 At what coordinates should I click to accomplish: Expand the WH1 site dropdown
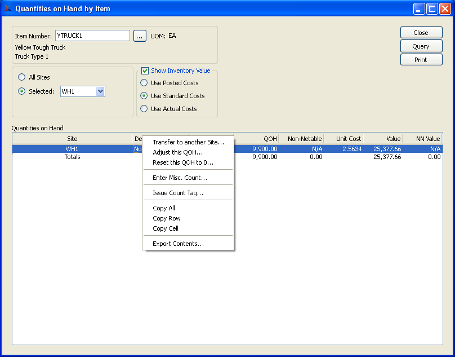coord(100,91)
